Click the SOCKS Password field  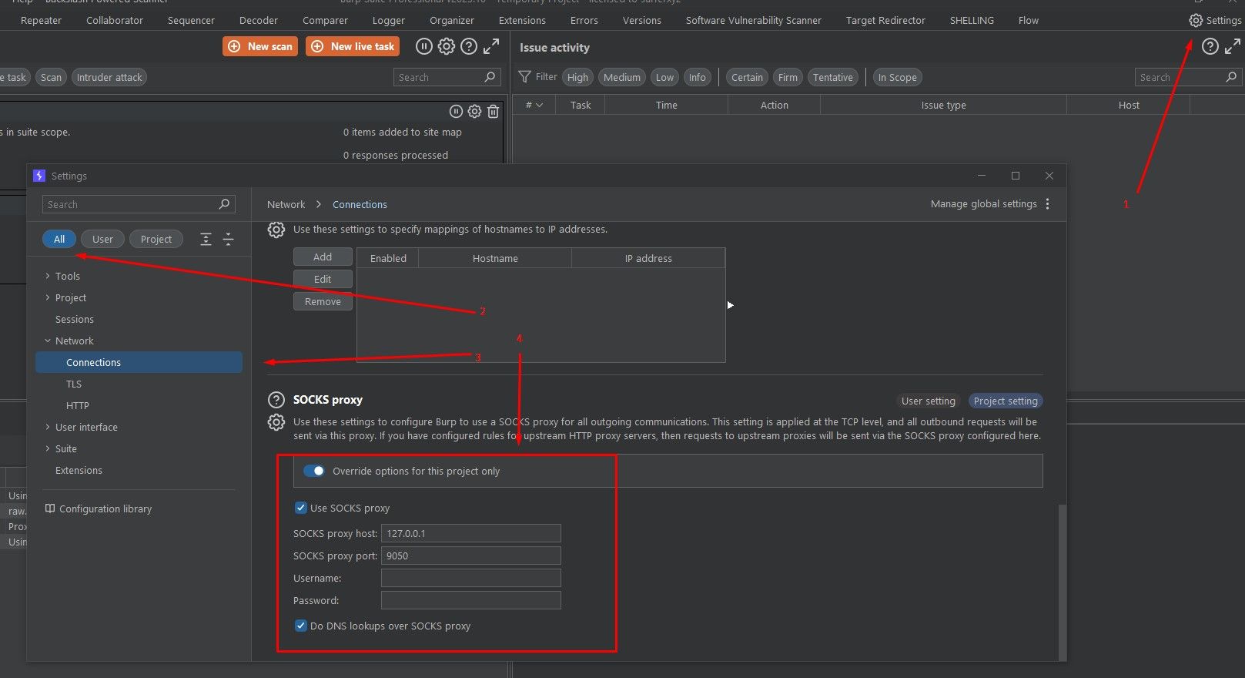471,600
